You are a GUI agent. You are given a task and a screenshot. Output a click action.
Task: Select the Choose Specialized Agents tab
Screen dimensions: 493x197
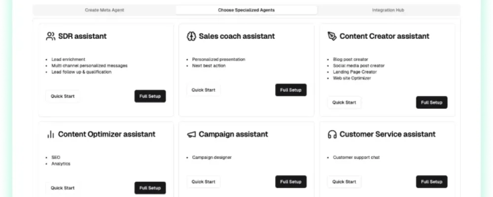coord(246,10)
